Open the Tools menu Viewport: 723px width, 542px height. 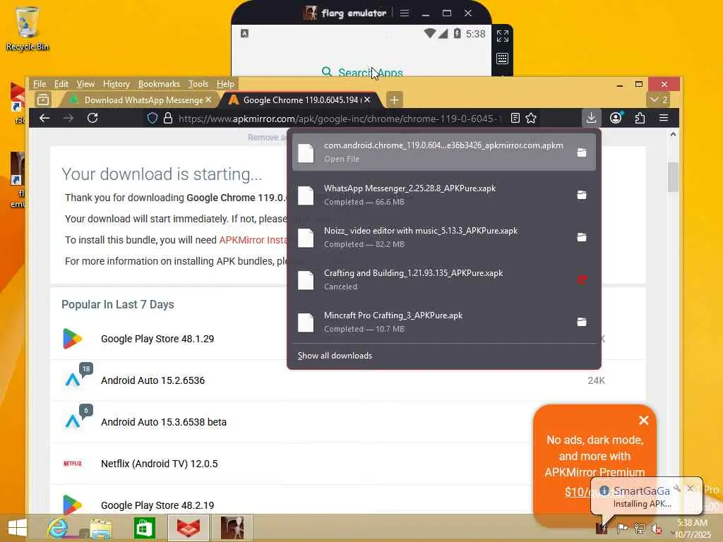(198, 84)
